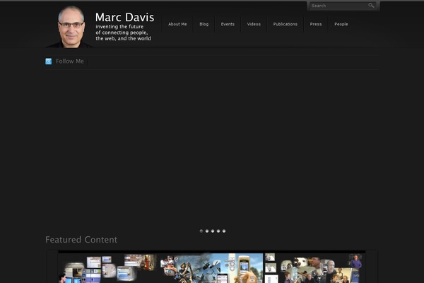The width and height of the screenshot is (424, 283).
Task: Select the fourth slideshow dot
Action: 218,231
